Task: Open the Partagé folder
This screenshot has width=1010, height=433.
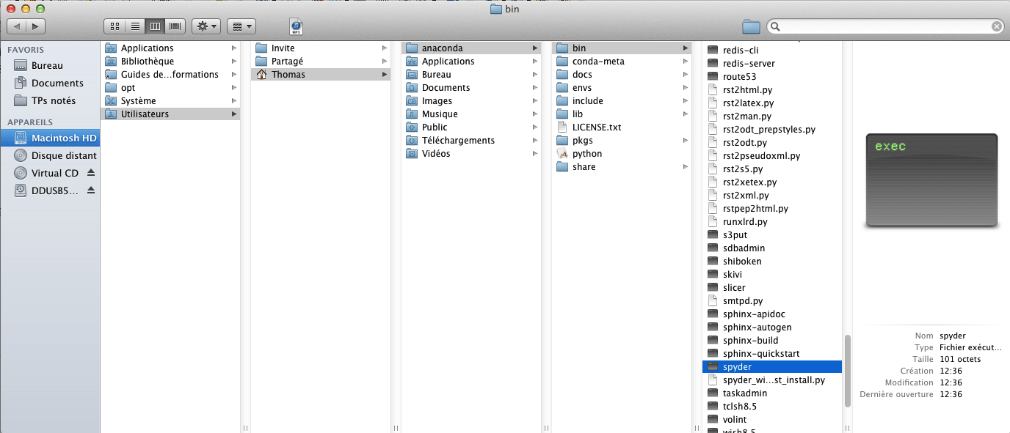Action: pos(321,62)
